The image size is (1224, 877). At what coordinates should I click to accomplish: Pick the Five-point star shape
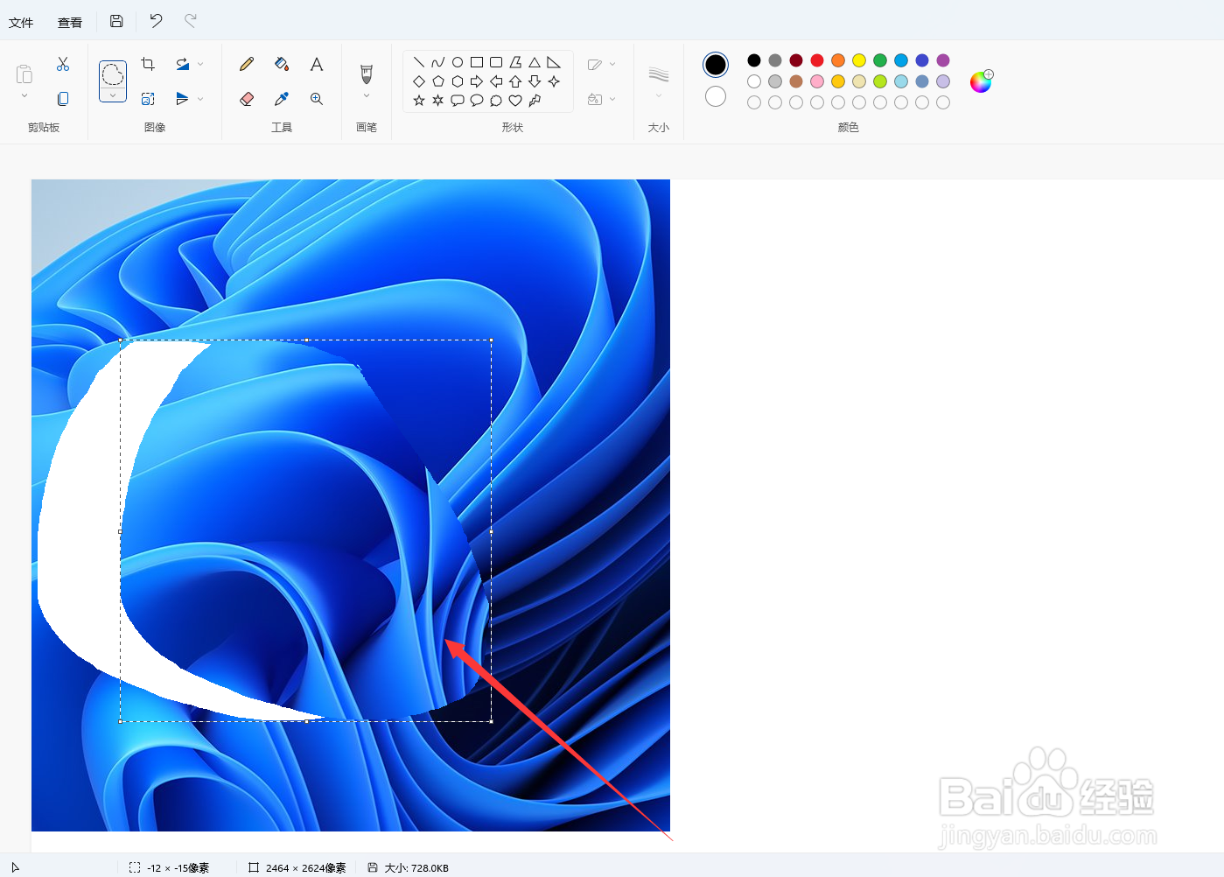pyautogui.click(x=419, y=101)
